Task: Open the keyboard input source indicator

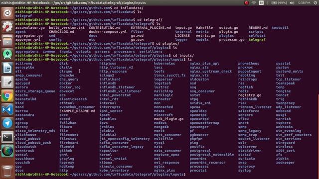Action: [x=261, y=3]
